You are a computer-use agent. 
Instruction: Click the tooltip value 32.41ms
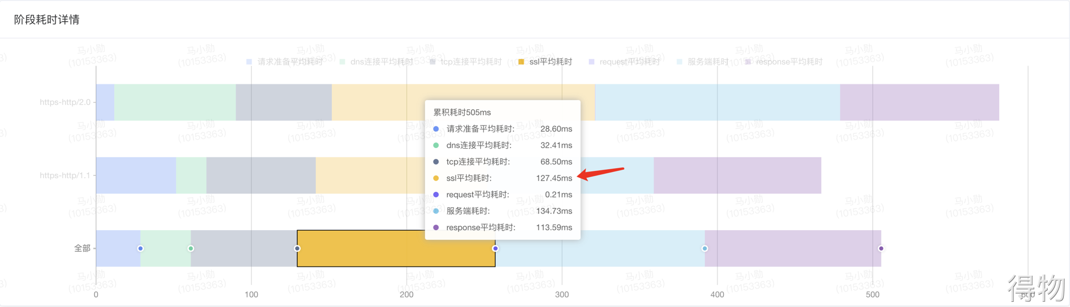[x=556, y=145]
